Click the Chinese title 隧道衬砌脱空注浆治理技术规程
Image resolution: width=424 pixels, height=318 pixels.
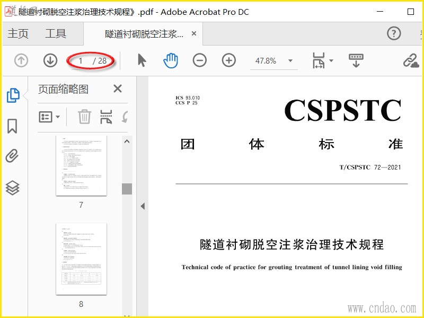point(292,244)
